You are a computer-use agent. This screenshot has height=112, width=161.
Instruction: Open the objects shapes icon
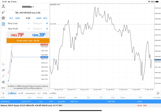pos(3,82)
